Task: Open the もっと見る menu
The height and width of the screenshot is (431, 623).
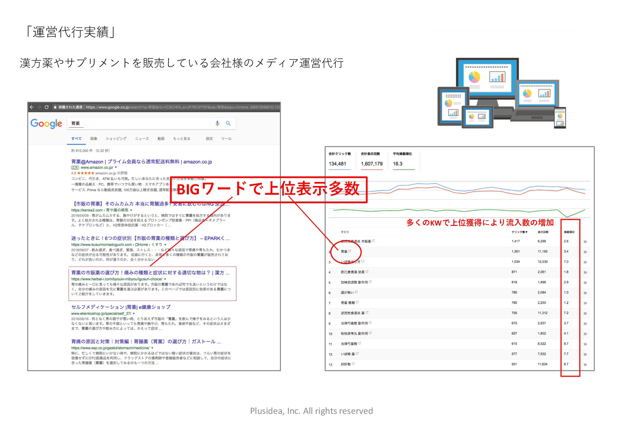Action: pyautogui.click(x=182, y=138)
